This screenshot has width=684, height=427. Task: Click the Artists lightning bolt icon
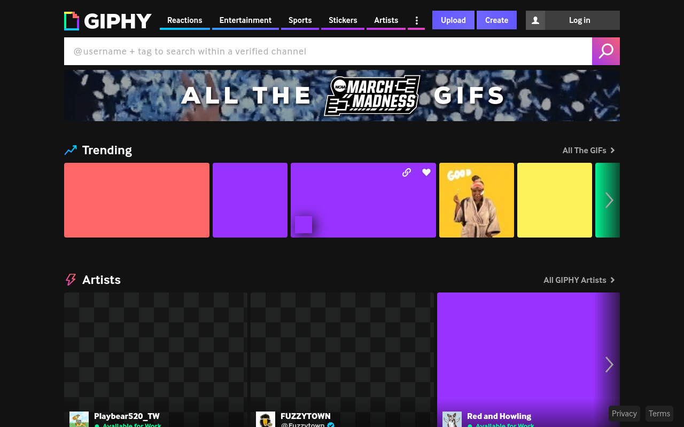pos(71,280)
